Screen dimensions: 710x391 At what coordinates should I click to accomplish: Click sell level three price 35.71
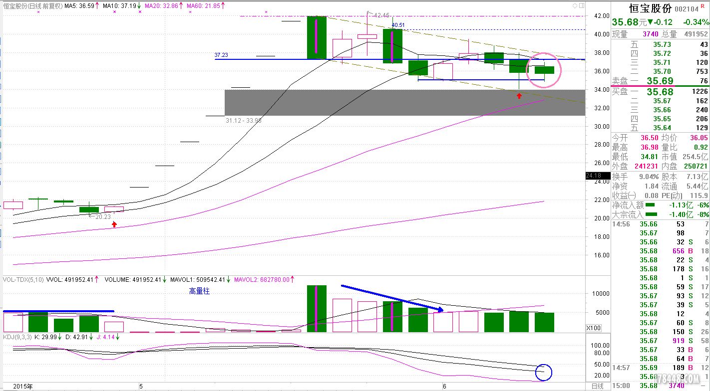click(x=663, y=62)
